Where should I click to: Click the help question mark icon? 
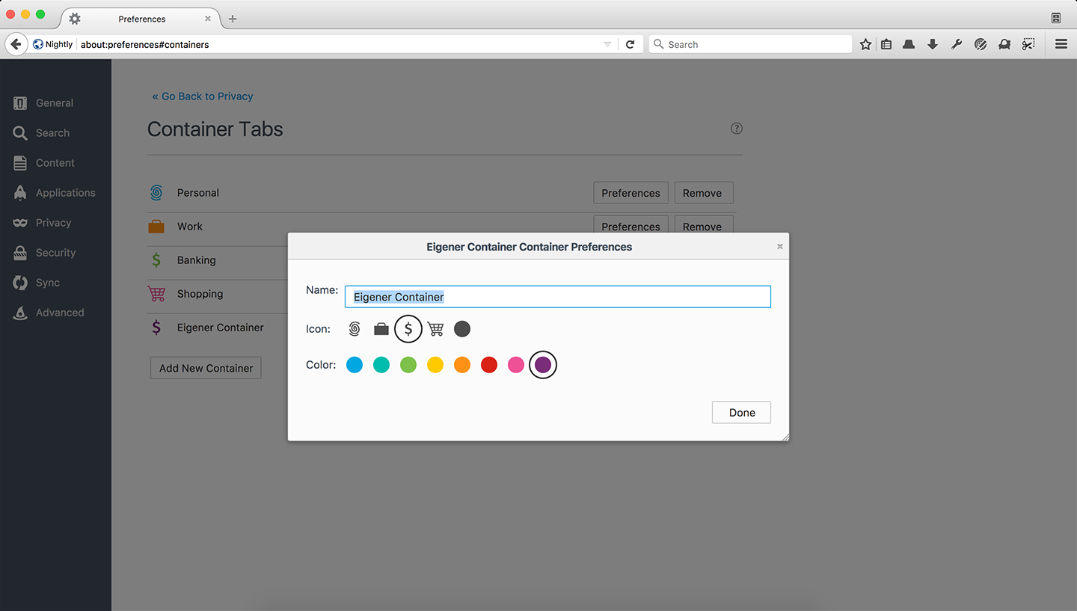[737, 129]
